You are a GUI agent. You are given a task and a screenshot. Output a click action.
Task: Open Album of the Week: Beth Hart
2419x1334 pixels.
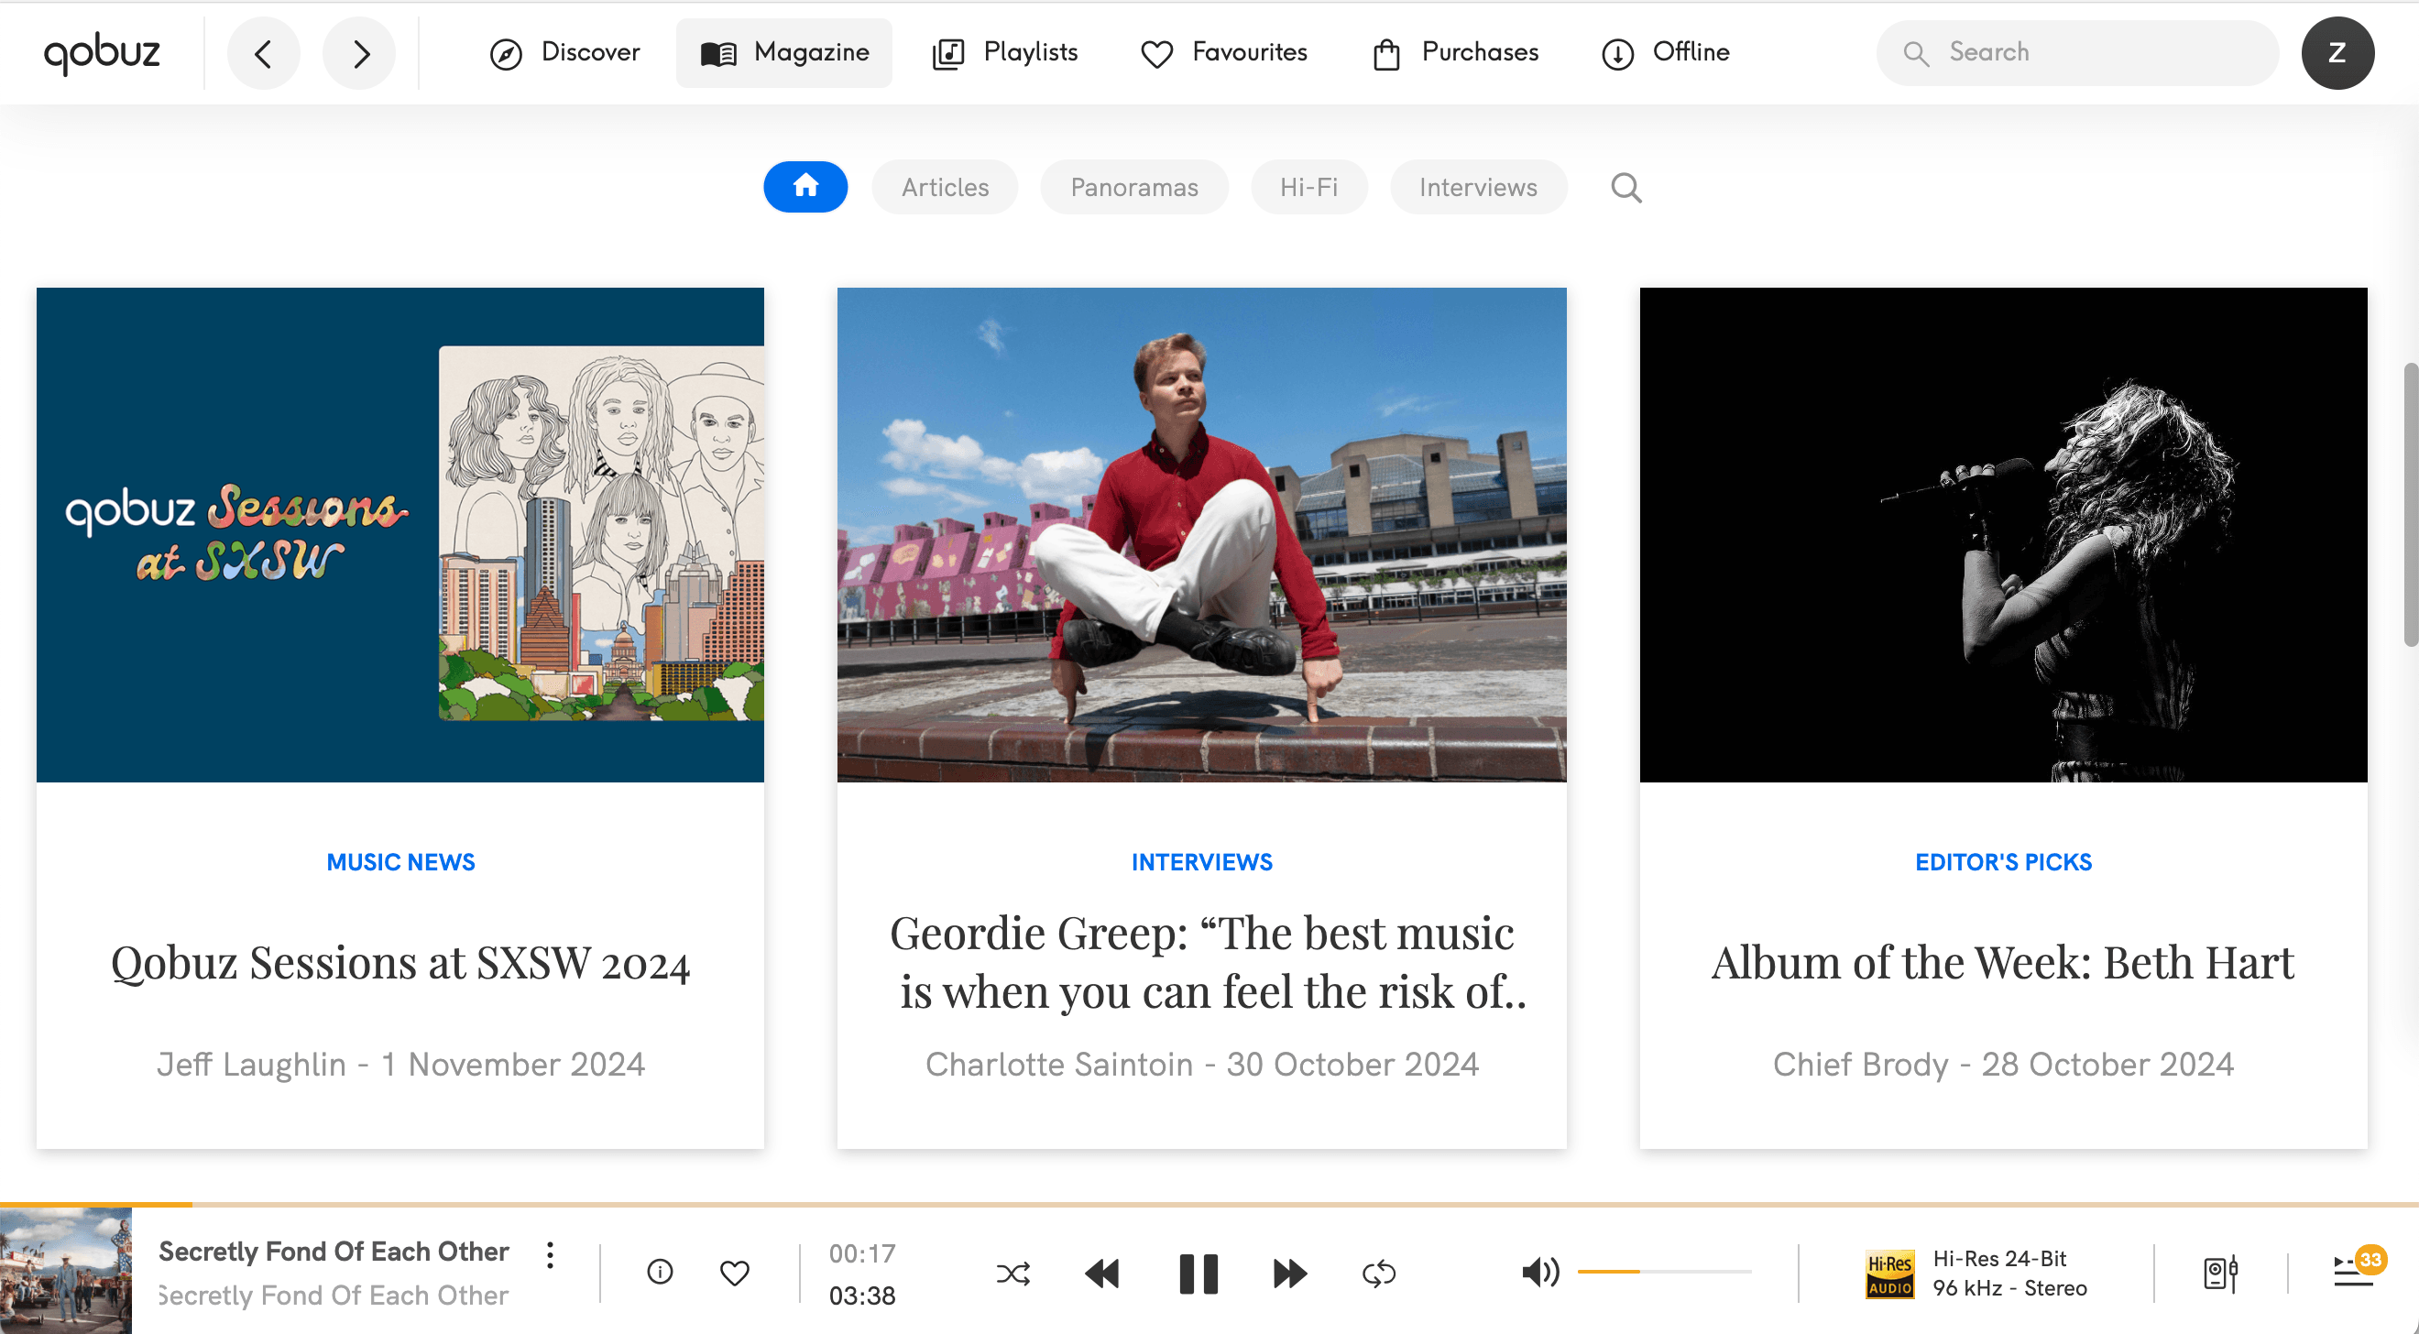[x=2003, y=963]
